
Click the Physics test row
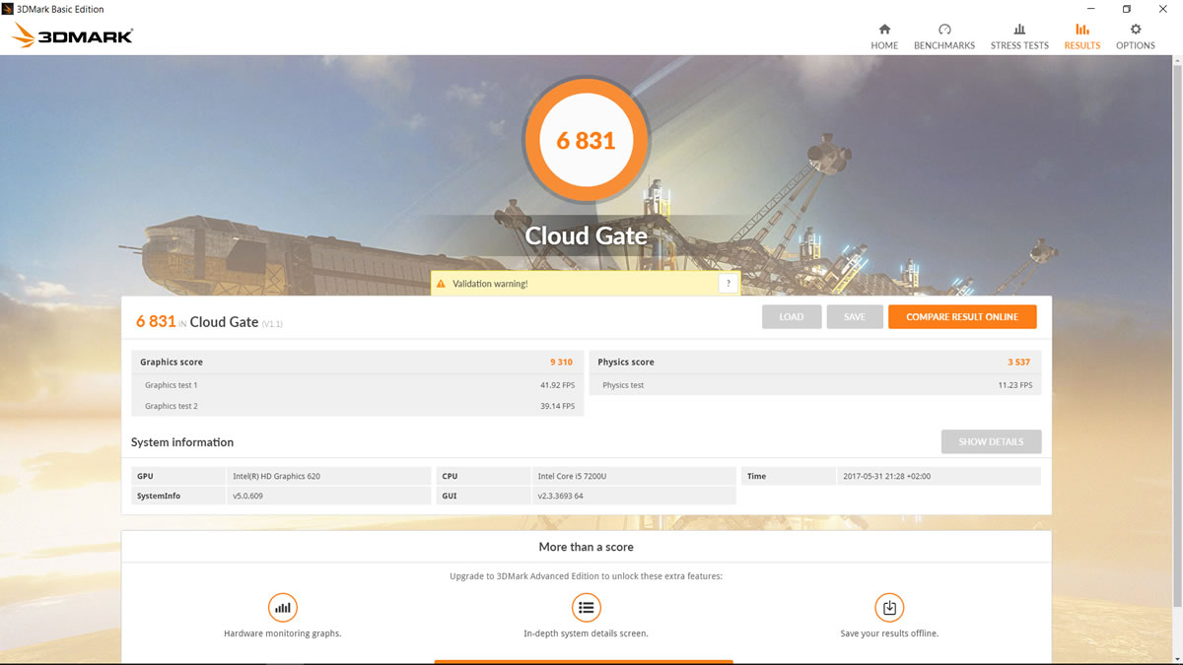tap(815, 385)
